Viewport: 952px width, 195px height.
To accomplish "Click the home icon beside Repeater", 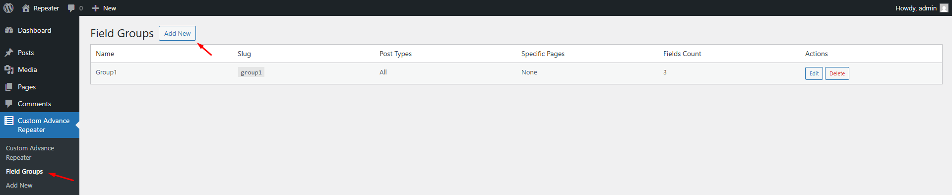I will coord(26,8).
